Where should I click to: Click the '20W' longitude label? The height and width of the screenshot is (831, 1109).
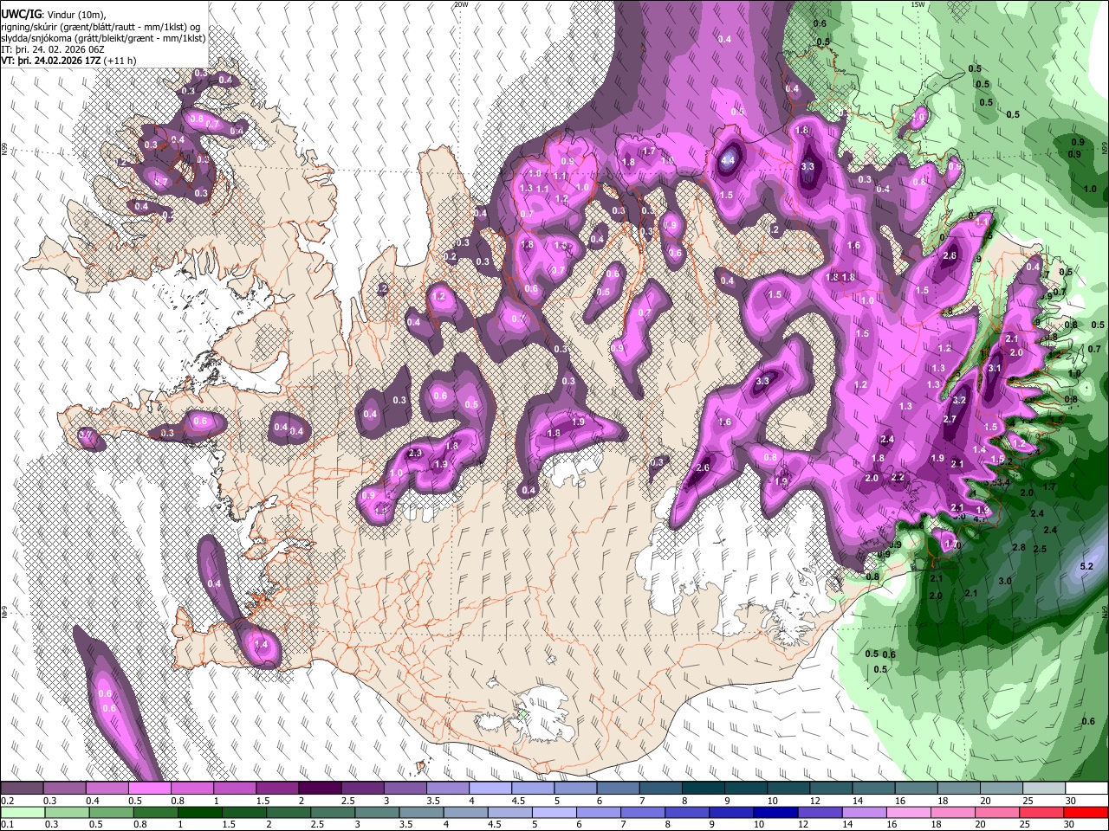461,4
